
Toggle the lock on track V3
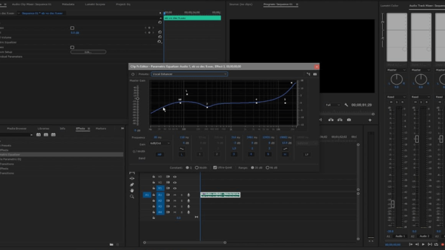click(x=154, y=177)
